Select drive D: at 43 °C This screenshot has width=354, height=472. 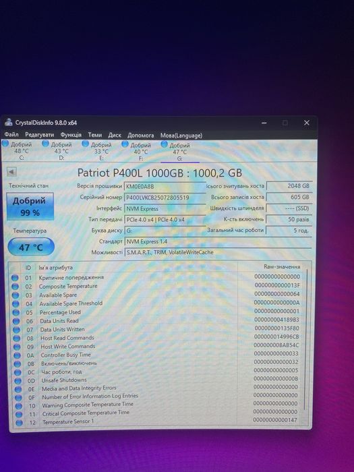click(x=58, y=151)
